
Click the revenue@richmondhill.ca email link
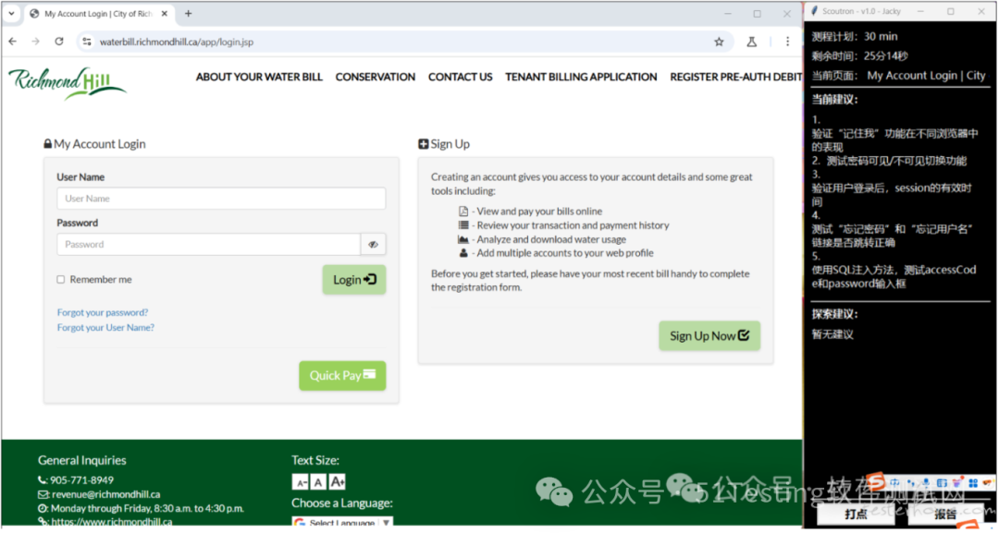105,494
